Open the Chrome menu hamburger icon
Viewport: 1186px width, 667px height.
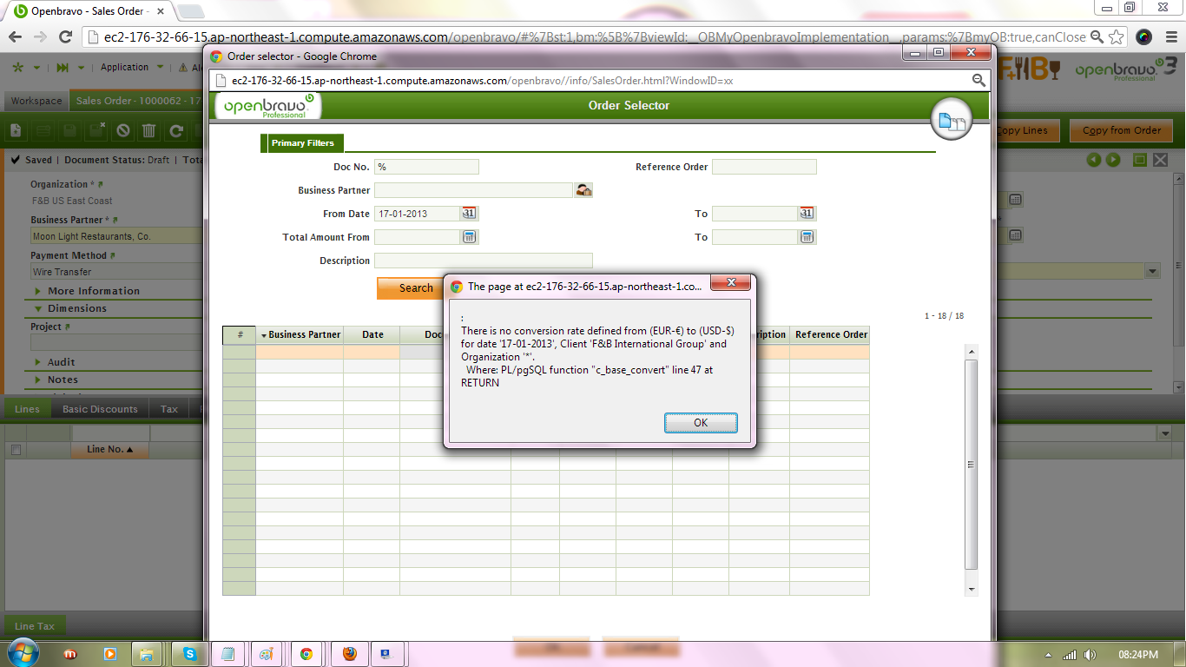click(1170, 36)
